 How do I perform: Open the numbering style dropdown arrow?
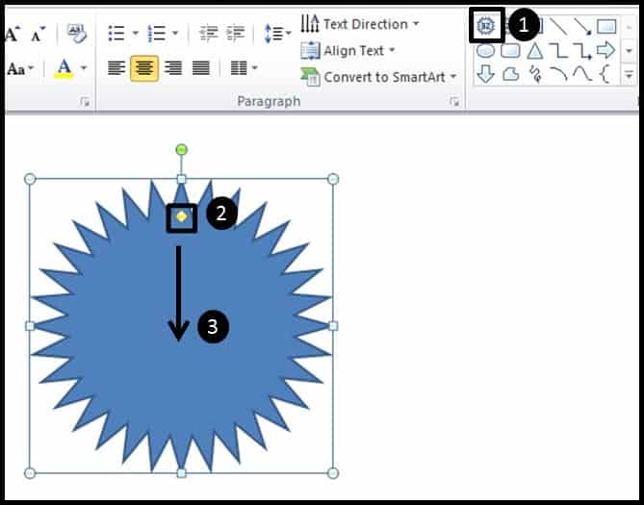tap(175, 33)
